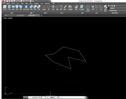Select the Intersect (交集) tool
Screen dimensions: 126x99
39,8
